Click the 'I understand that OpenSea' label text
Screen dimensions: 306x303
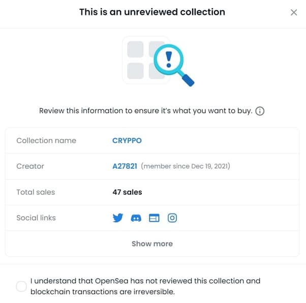(x=145, y=286)
